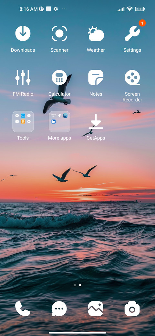Tap the "Screen Recorder" label

tap(132, 97)
